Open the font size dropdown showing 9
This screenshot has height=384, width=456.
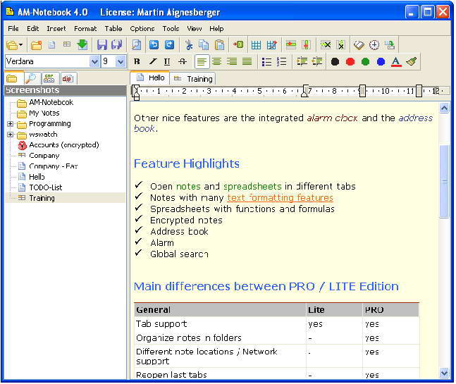tap(120, 61)
